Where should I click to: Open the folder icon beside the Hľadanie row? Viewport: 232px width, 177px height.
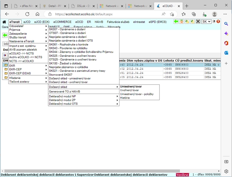pyautogui.click(x=6, y=77)
